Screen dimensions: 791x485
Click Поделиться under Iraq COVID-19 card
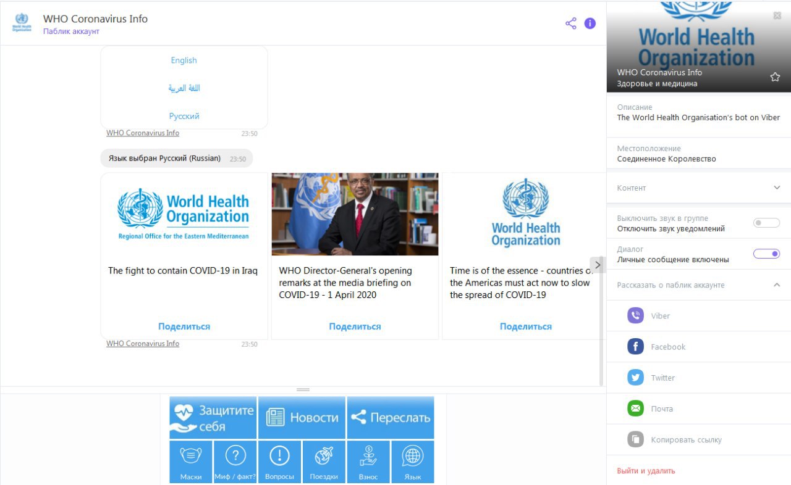pos(184,326)
